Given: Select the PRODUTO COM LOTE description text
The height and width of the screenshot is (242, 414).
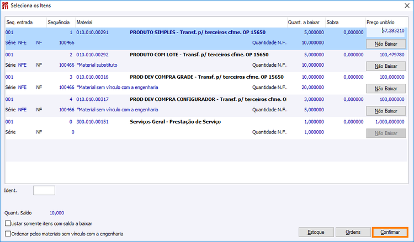Looking at the screenshot, I should click(x=199, y=55).
